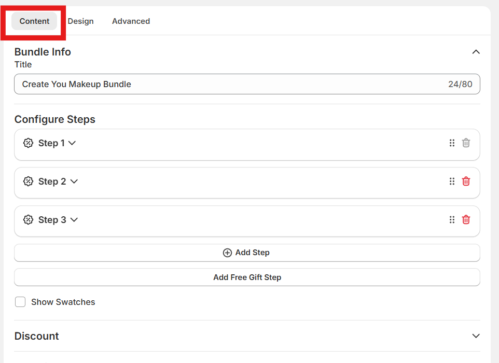Expand Step 1 with its chevron

click(72, 143)
